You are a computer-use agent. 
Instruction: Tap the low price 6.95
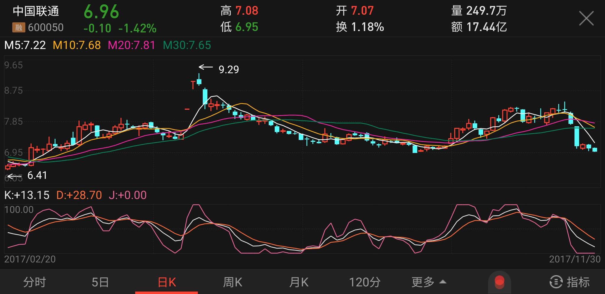(247, 27)
